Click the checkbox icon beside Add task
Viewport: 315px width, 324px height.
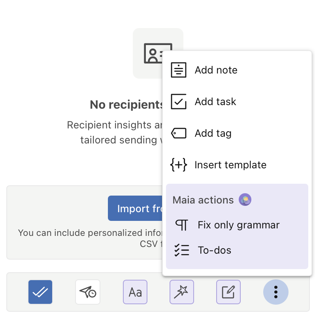click(x=179, y=102)
